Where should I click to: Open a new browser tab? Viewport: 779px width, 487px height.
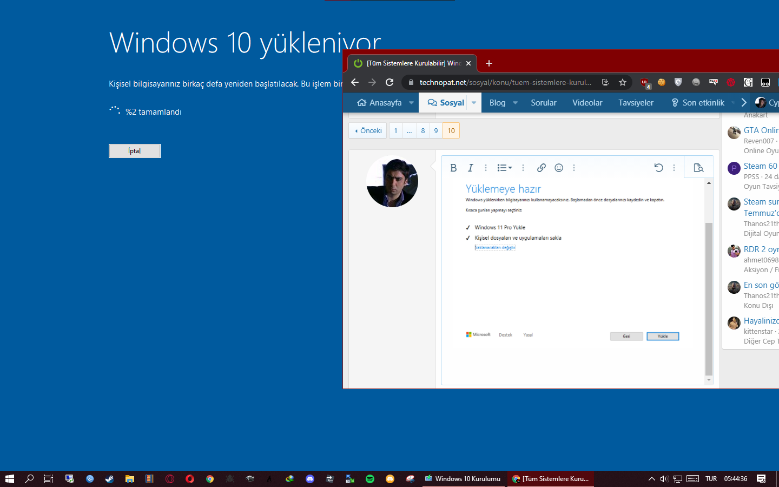pos(489,63)
